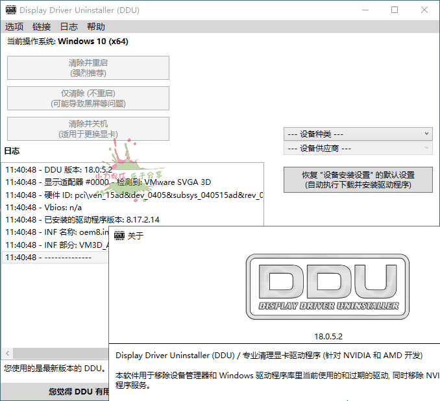The image size is (440, 401).
Task: Click the large DDU logo image
Action: coord(328,287)
